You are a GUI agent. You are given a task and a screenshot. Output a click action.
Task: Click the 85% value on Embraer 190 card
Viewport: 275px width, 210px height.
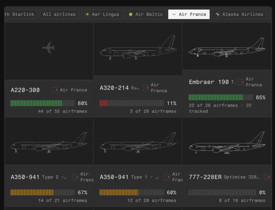260,97
